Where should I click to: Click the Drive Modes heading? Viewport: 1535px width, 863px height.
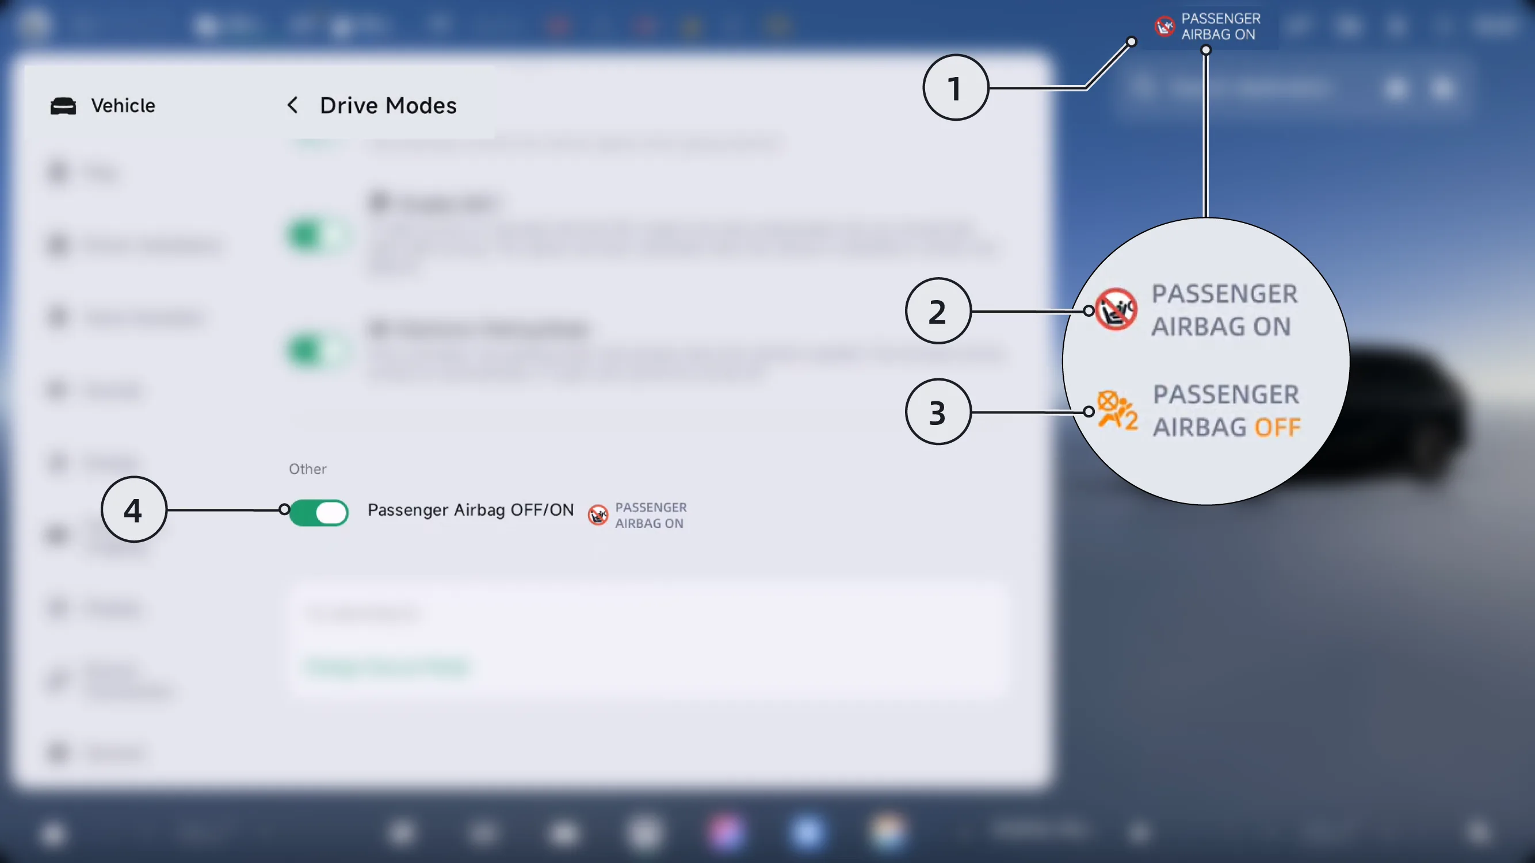click(388, 105)
